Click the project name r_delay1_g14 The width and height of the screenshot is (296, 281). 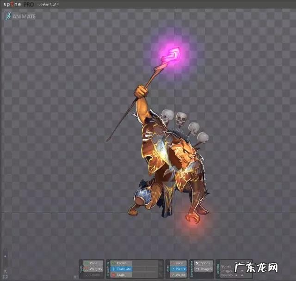tap(48, 4)
